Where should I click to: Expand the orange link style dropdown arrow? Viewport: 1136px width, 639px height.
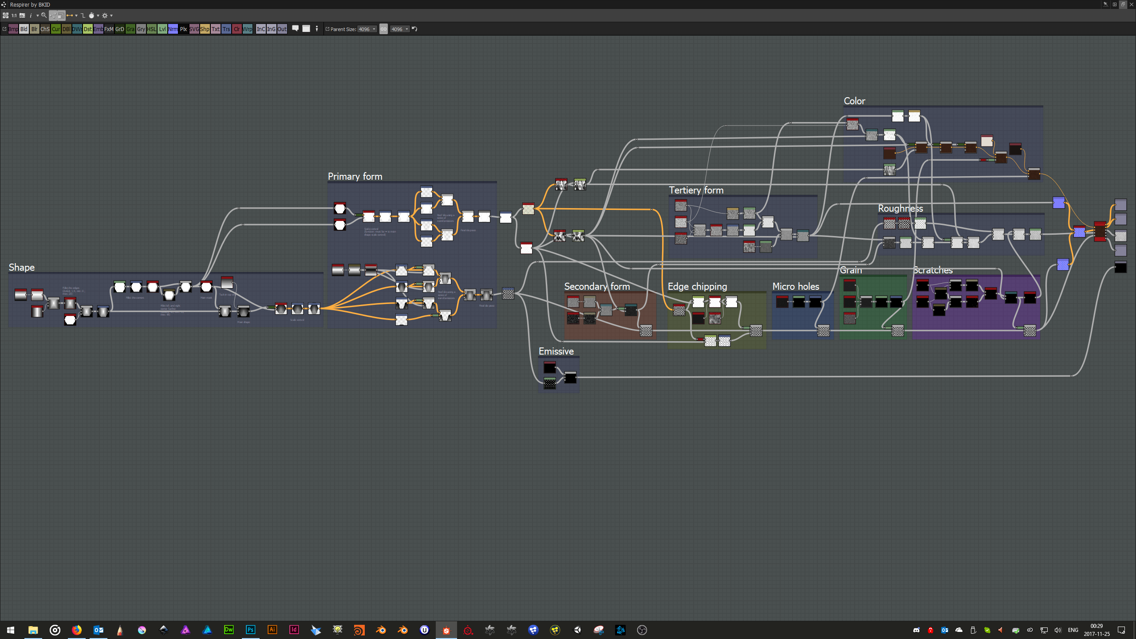point(76,16)
